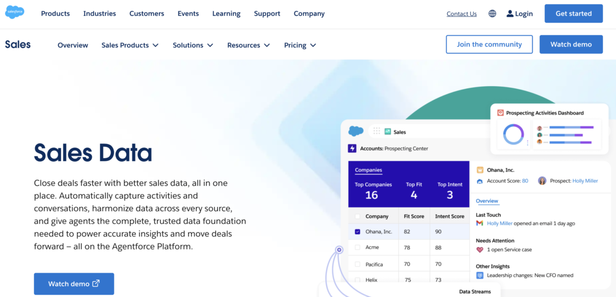Click Watch demo button in the navigation bar
This screenshot has width=616, height=297.
[571, 44]
